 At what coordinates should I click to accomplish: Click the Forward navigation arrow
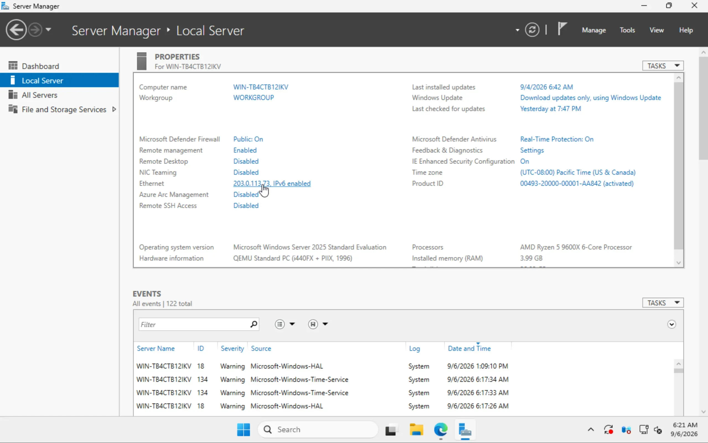pos(35,30)
